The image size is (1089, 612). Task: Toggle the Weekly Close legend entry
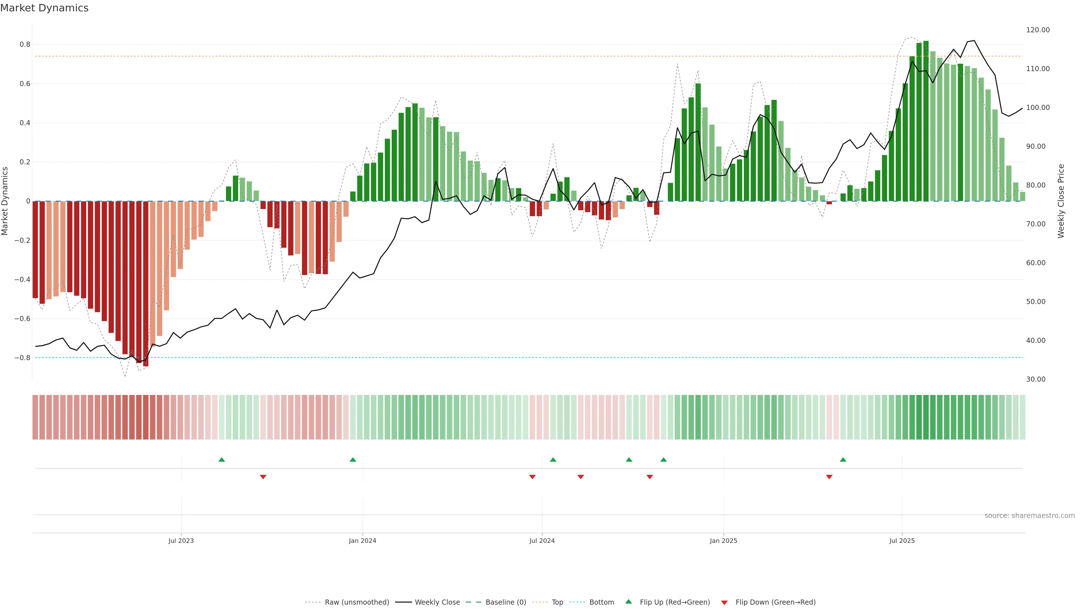coord(437,602)
